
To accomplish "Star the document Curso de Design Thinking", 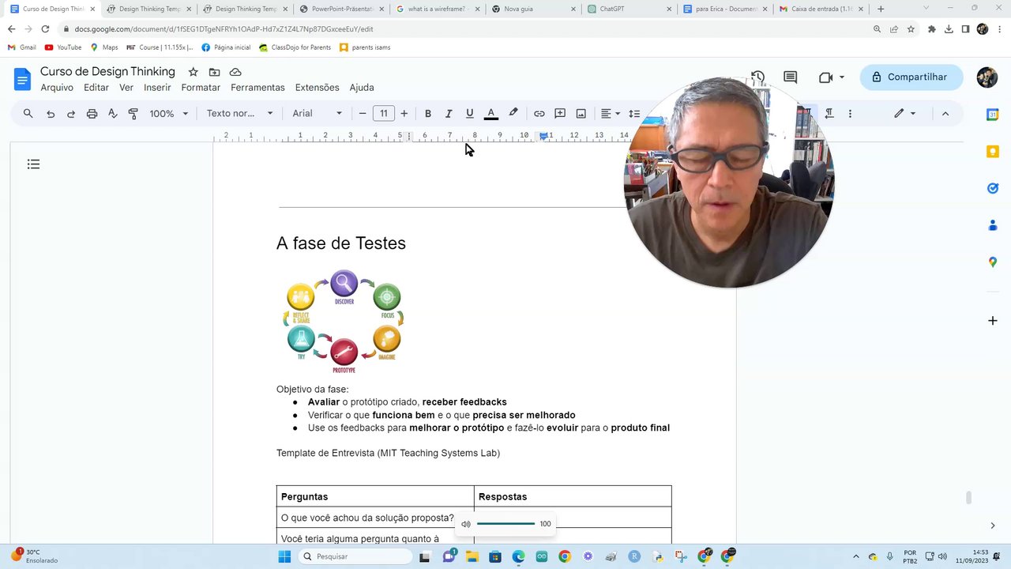I will tap(193, 72).
